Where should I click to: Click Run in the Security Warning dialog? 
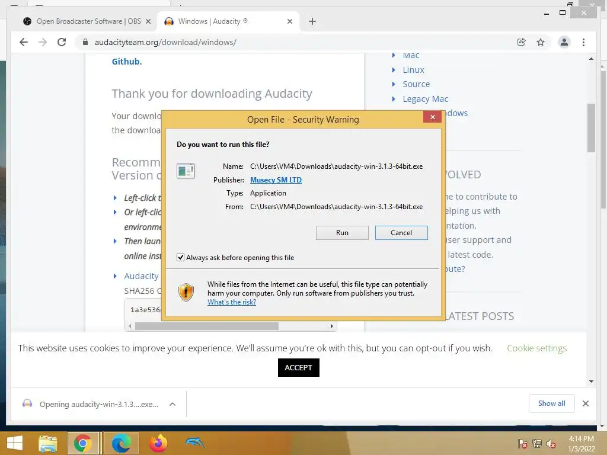click(x=342, y=232)
